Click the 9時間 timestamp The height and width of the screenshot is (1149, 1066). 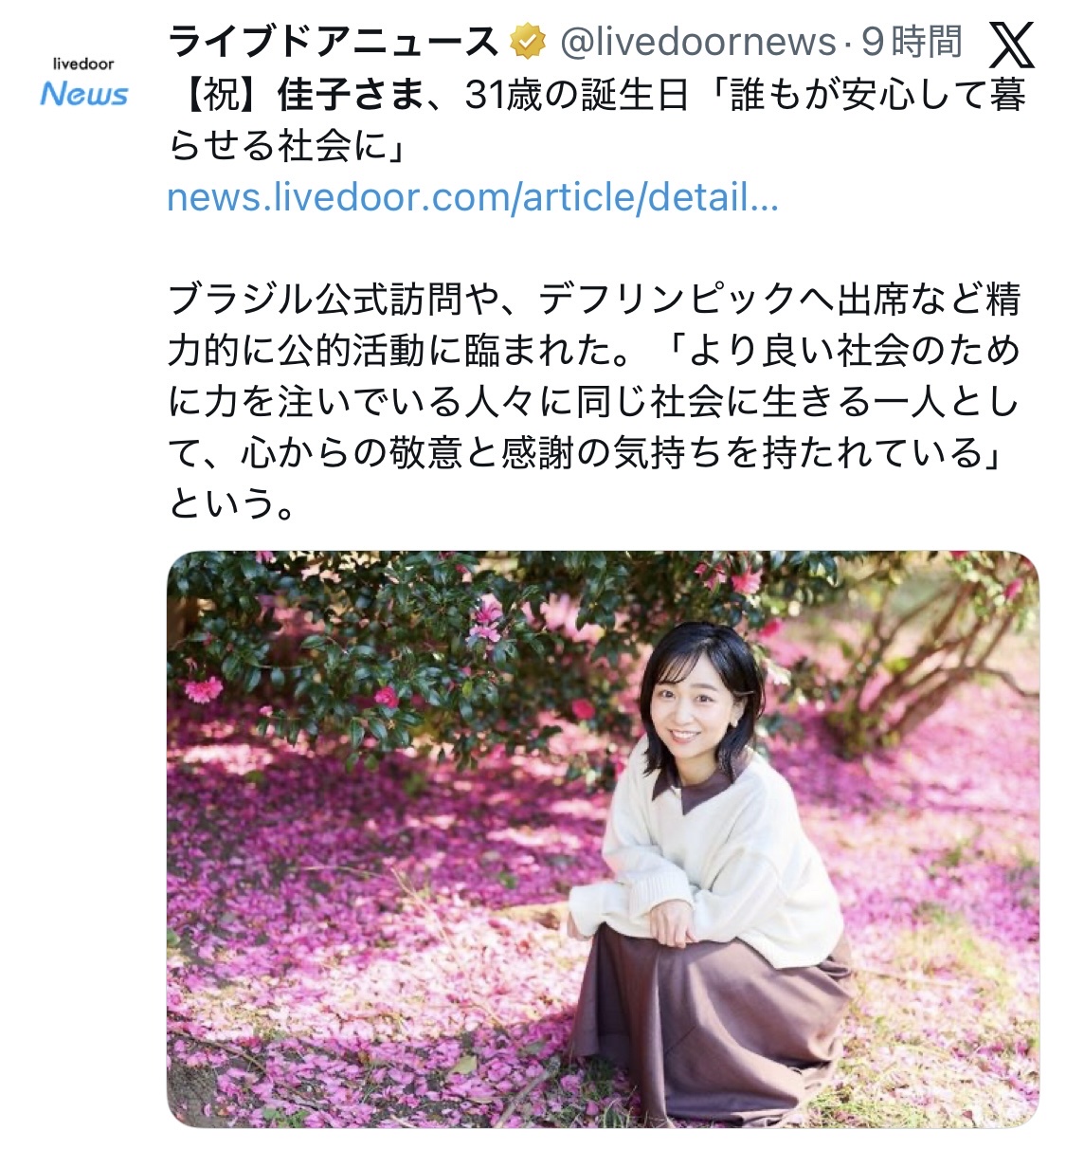coord(911,43)
